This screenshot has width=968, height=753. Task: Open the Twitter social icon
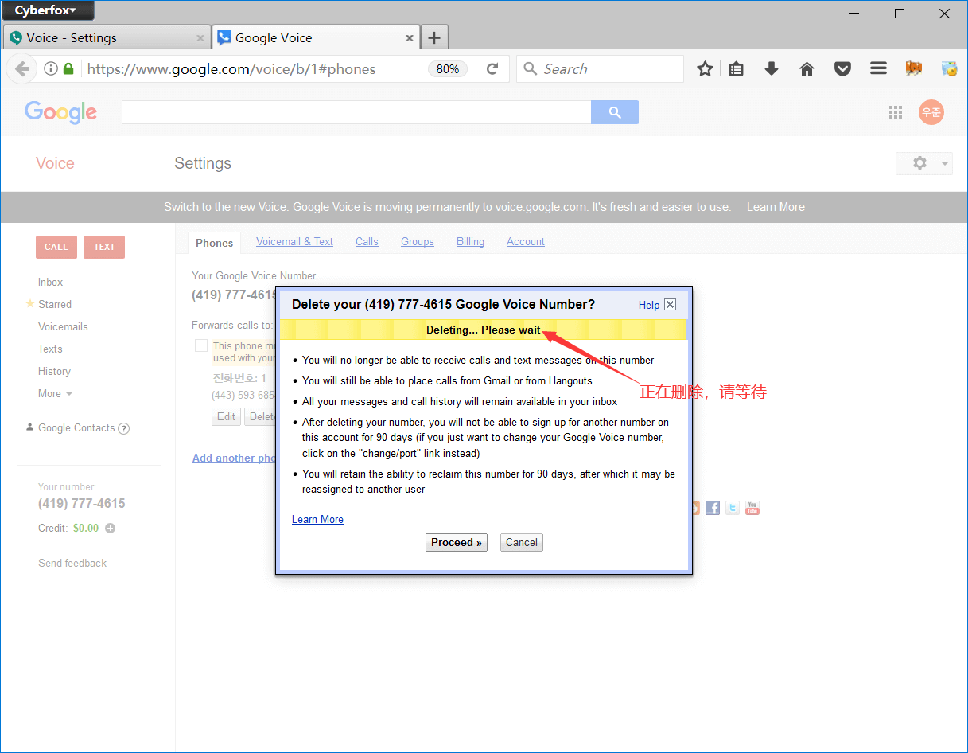pos(733,508)
